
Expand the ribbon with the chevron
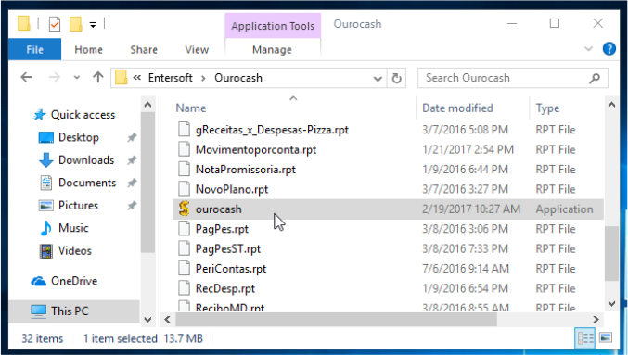point(588,49)
